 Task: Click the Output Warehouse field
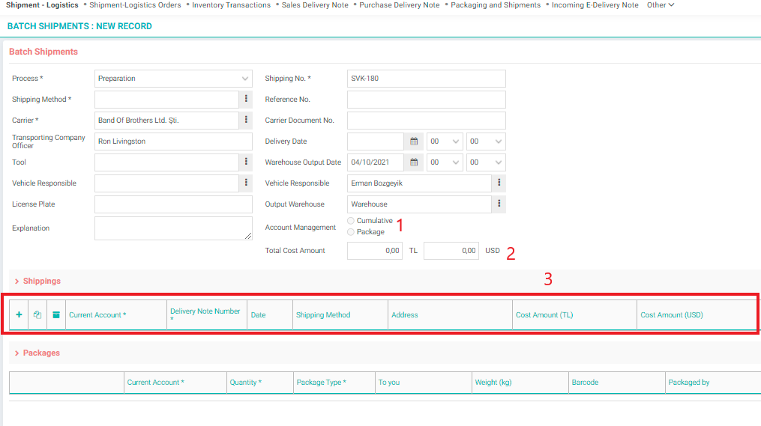[419, 204]
